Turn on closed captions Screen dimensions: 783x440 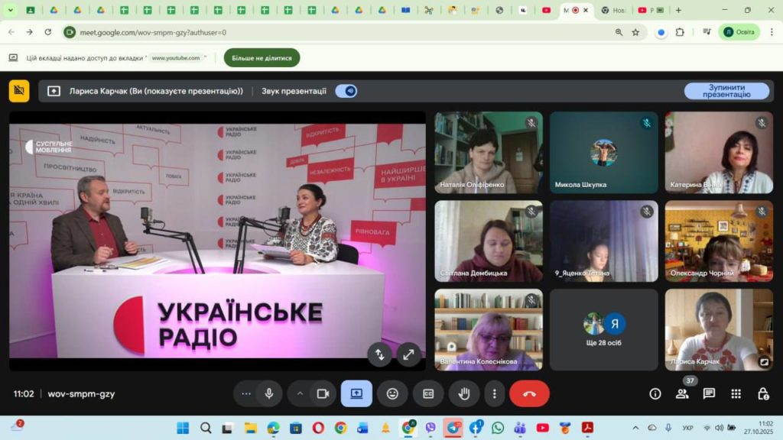428,393
